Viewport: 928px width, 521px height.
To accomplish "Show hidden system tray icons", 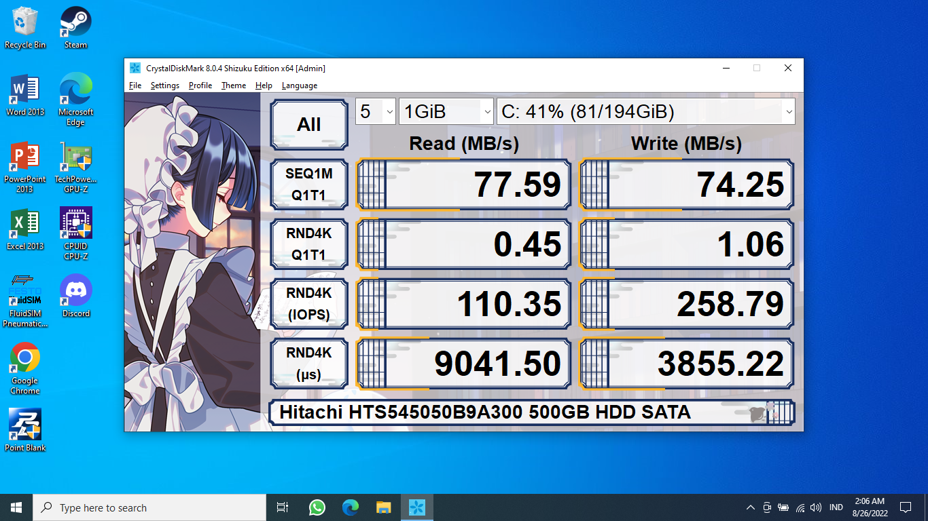I will pos(751,507).
